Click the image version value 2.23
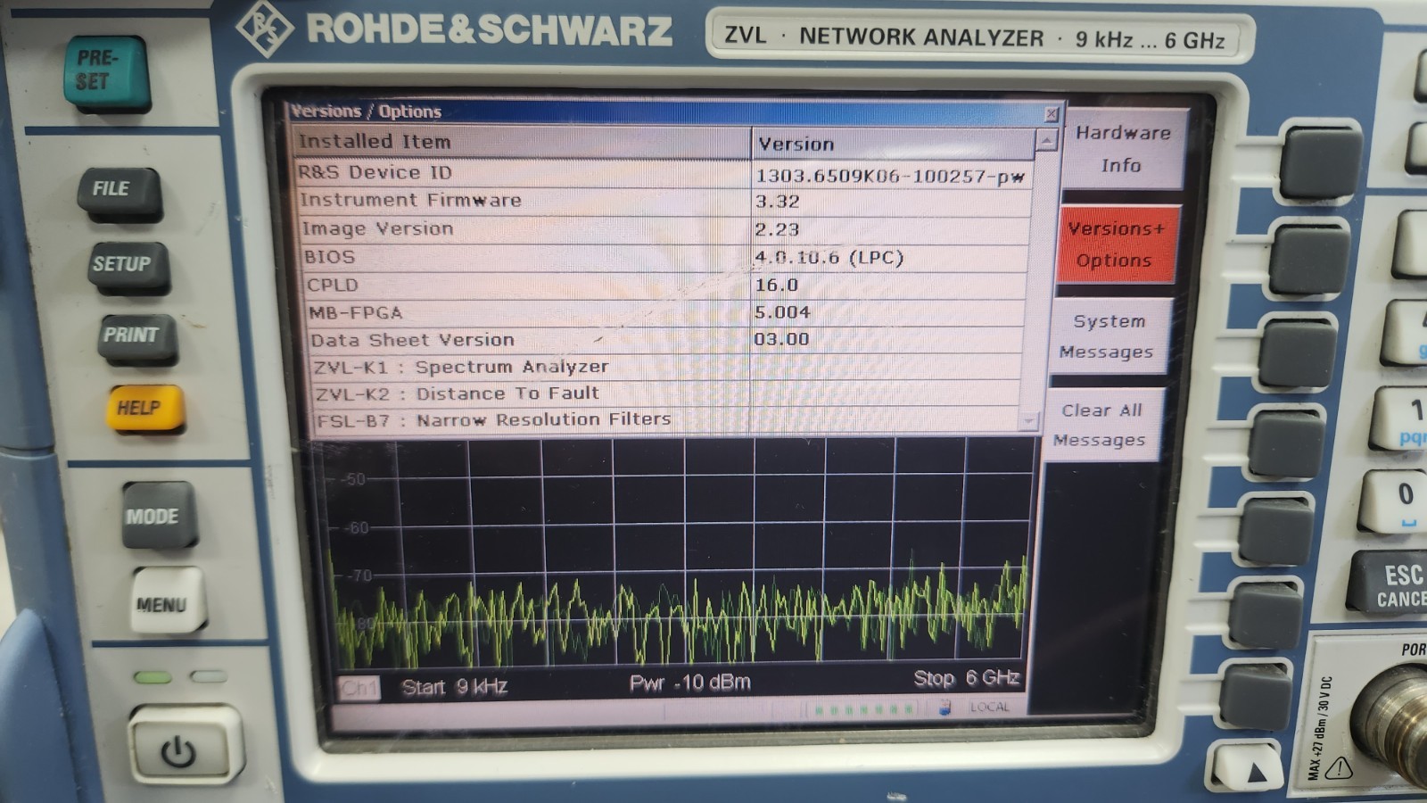 point(777,229)
